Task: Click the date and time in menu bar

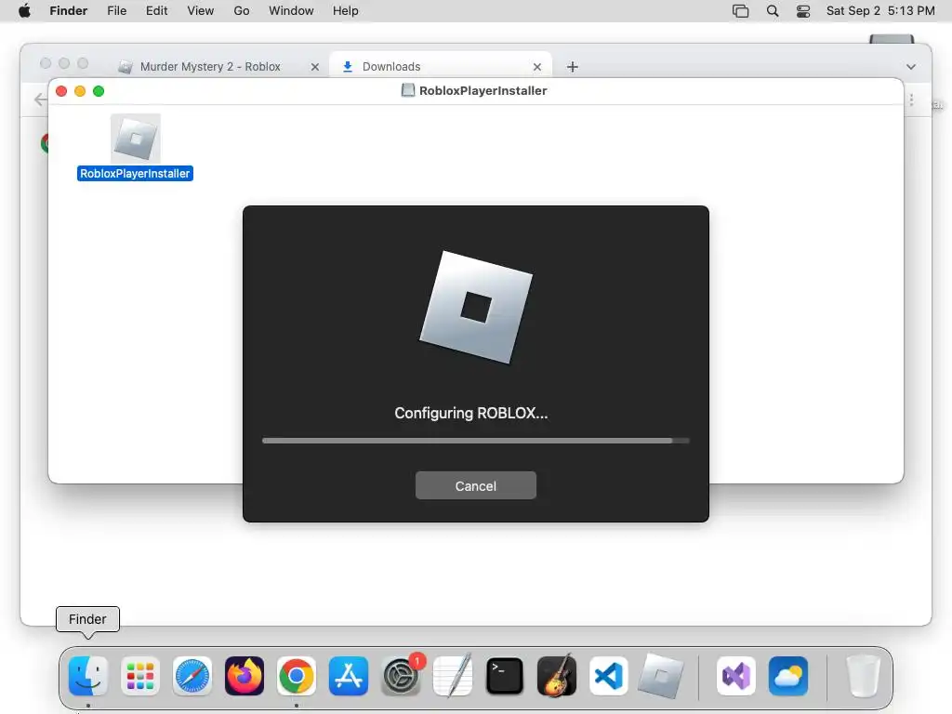Action: click(880, 11)
